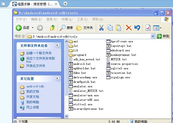
Task: Select emulator-arm.exe file
Action: [x=84, y=95]
